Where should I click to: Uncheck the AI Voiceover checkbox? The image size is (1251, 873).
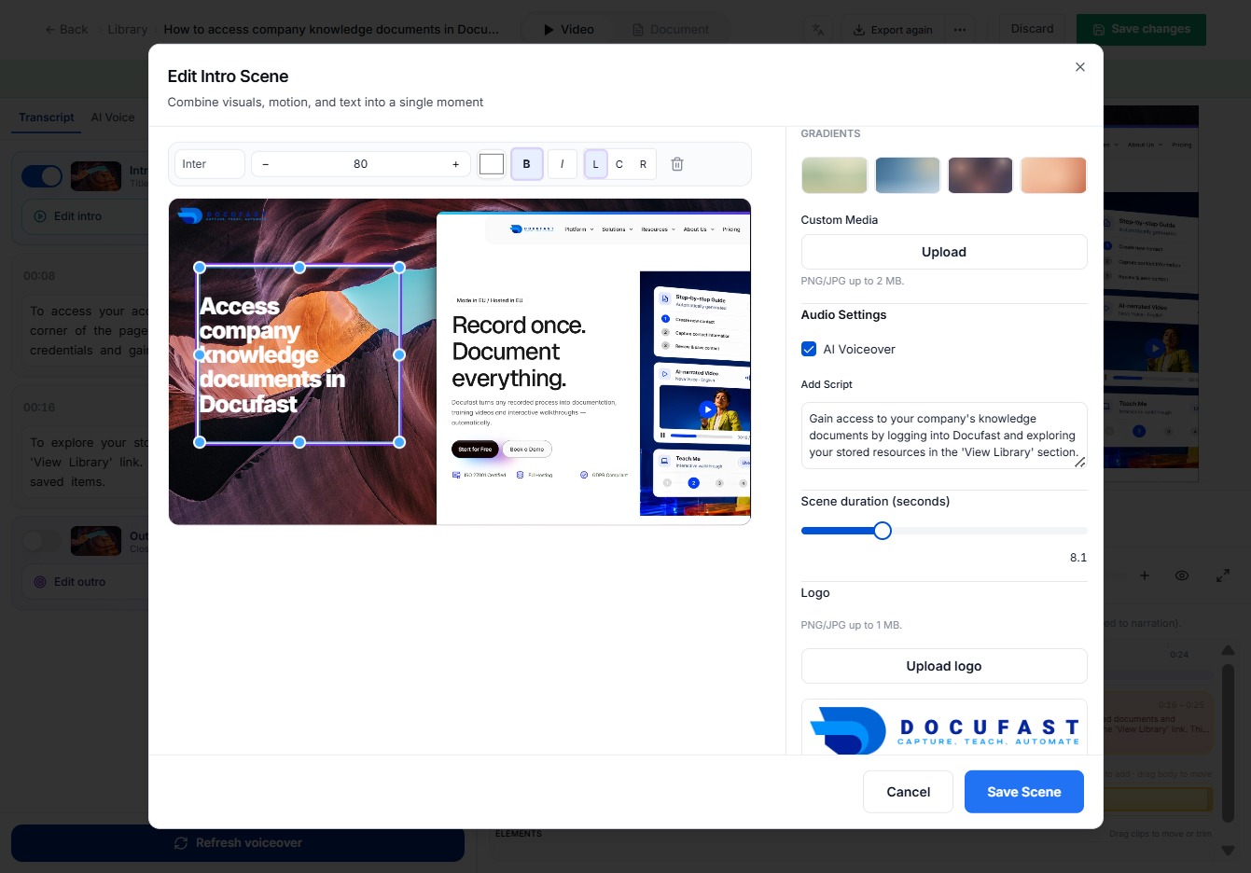809,349
